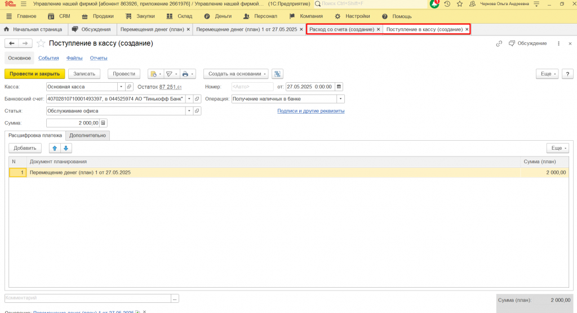Expand the Операция dropdown
577x313 pixels.
341,99
